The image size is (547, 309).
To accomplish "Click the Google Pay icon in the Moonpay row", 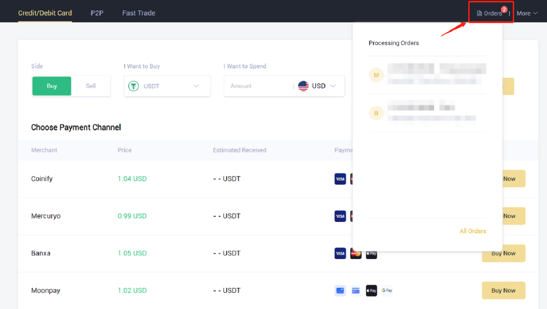I will pos(386,290).
